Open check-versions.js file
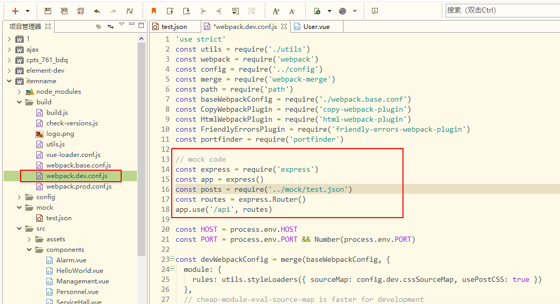This screenshot has height=304, width=560. 67,123
